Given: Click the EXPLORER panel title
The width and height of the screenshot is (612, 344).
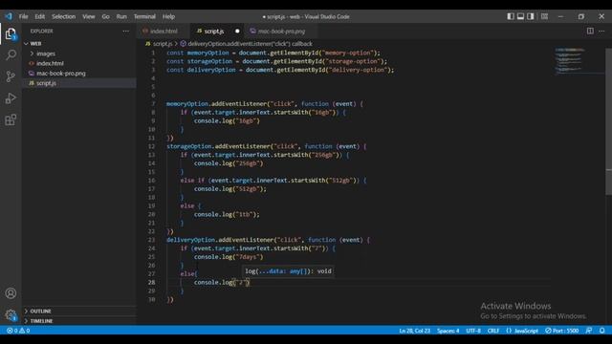Looking at the screenshot, I should coord(42,31).
